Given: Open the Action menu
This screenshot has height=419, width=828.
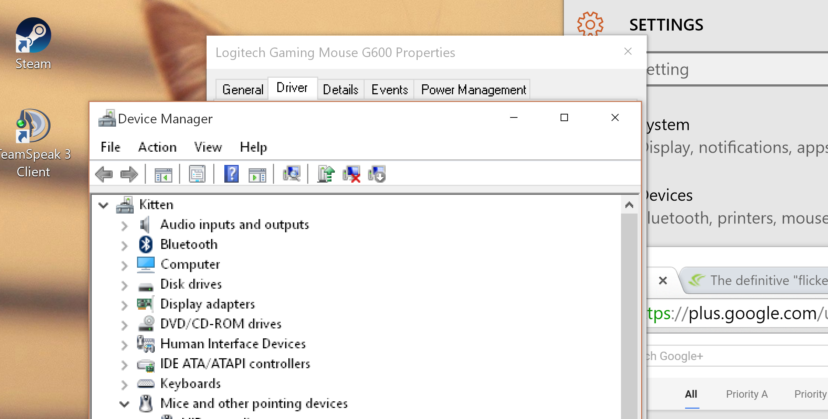Looking at the screenshot, I should click(157, 147).
